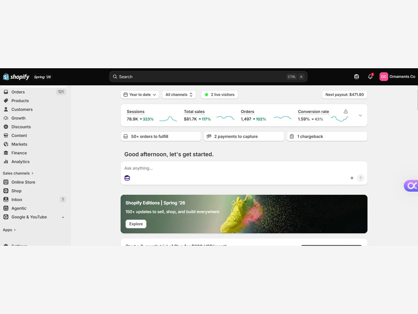Click the Orders icon in sidebar
The width and height of the screenshot is (418, 314).
click(x=6, y=92)
